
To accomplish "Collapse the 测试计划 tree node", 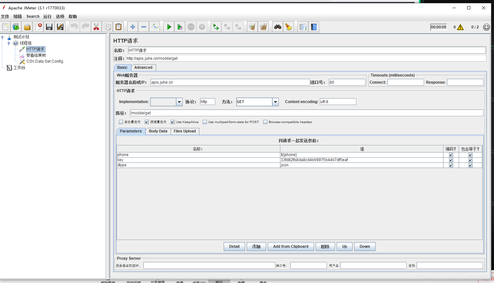I will (x=3, y=37).
